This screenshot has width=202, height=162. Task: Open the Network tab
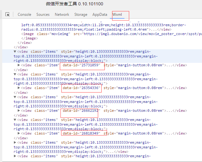[x=62, y=15]
